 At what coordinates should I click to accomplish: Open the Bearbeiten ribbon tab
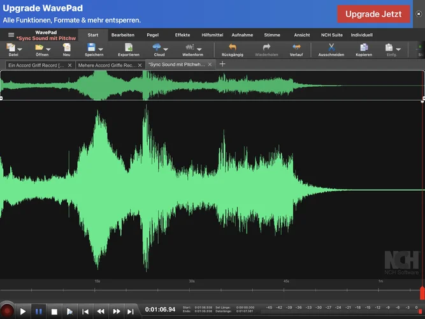pos(123,35)
